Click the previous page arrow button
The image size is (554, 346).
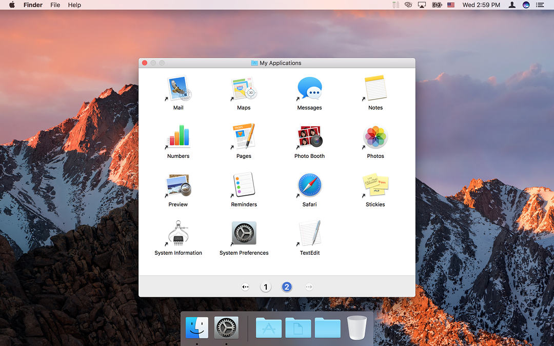coord(245,287)
